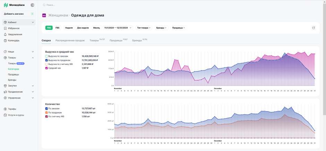Click the plus icon beside Добавить магазин
This screenshot has width=326, height=151.
click(32, 14)
